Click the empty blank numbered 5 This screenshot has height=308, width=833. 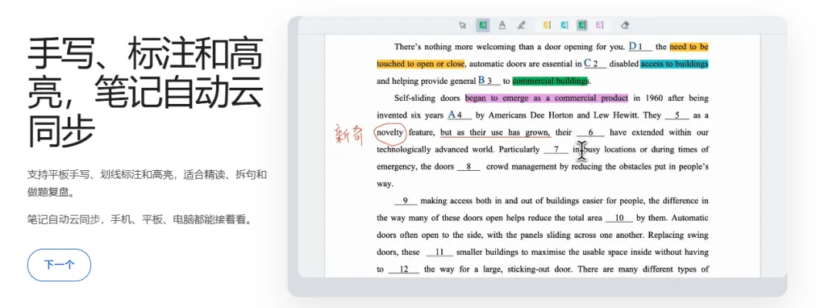click(x=676, y=115)
